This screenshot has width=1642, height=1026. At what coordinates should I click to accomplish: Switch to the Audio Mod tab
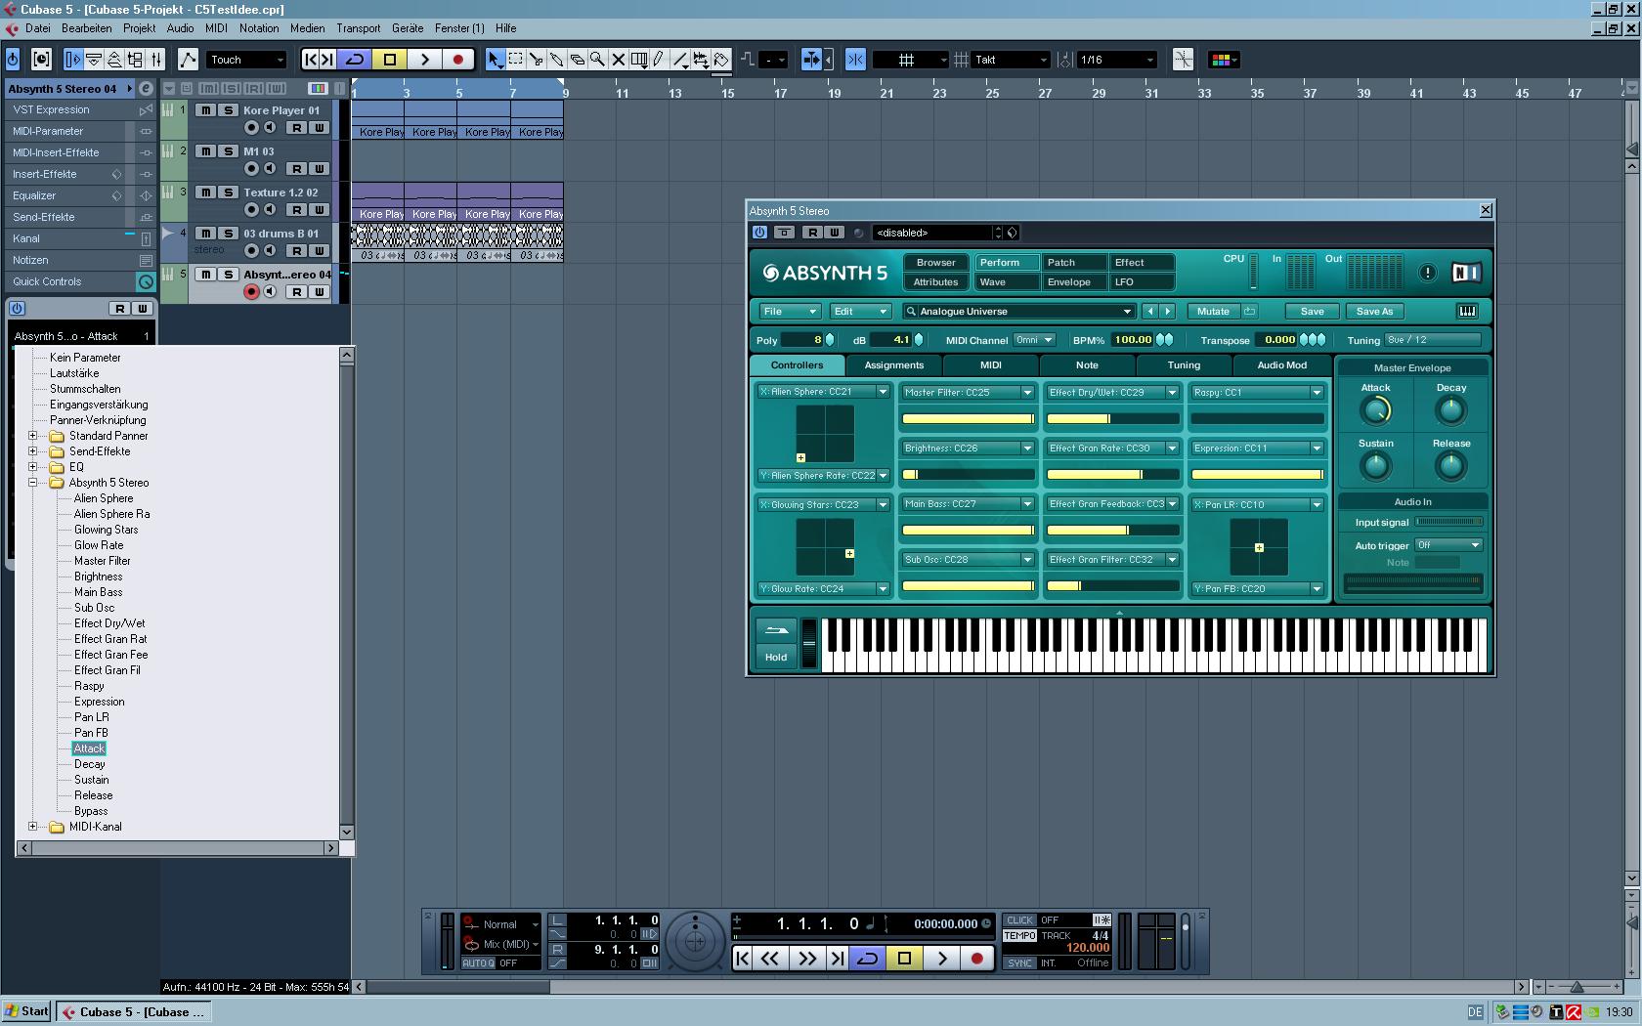click(x=1281, y=365)
